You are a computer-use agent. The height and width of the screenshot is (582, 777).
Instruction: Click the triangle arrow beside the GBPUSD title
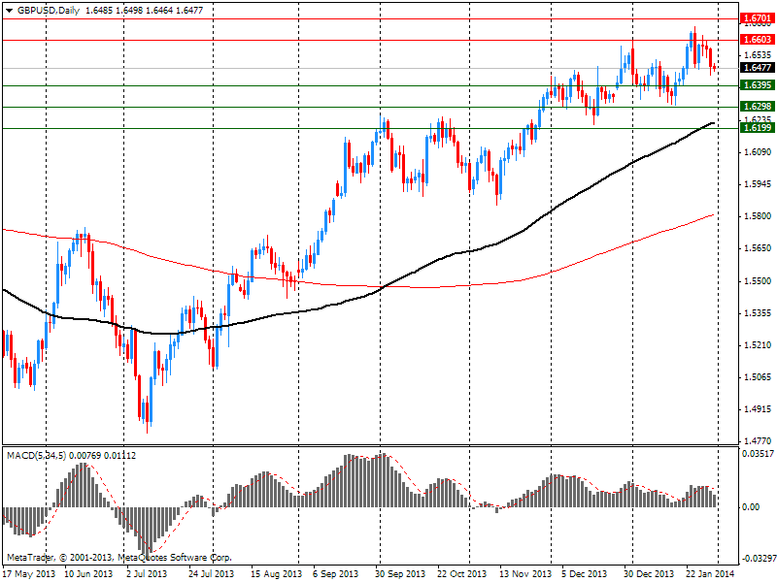tap(9, 9)
